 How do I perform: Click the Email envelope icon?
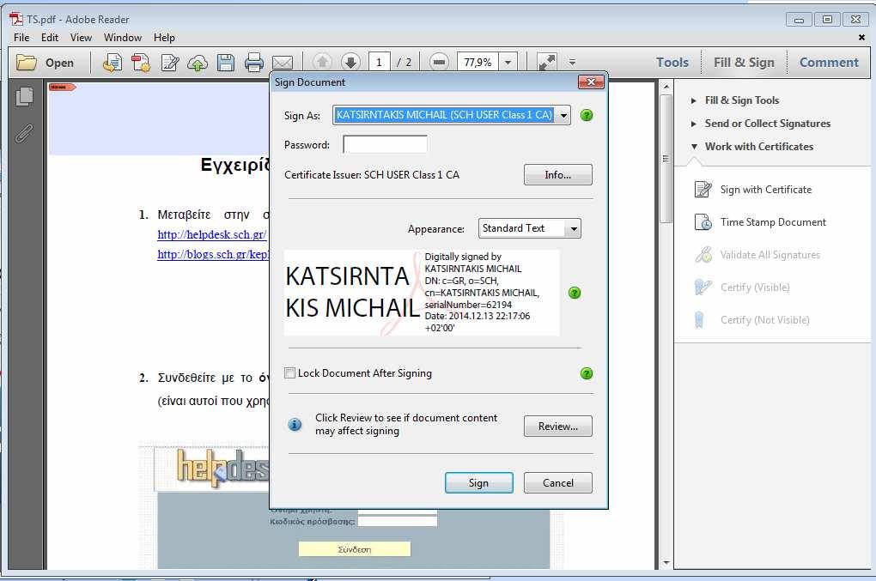[283, 63]
